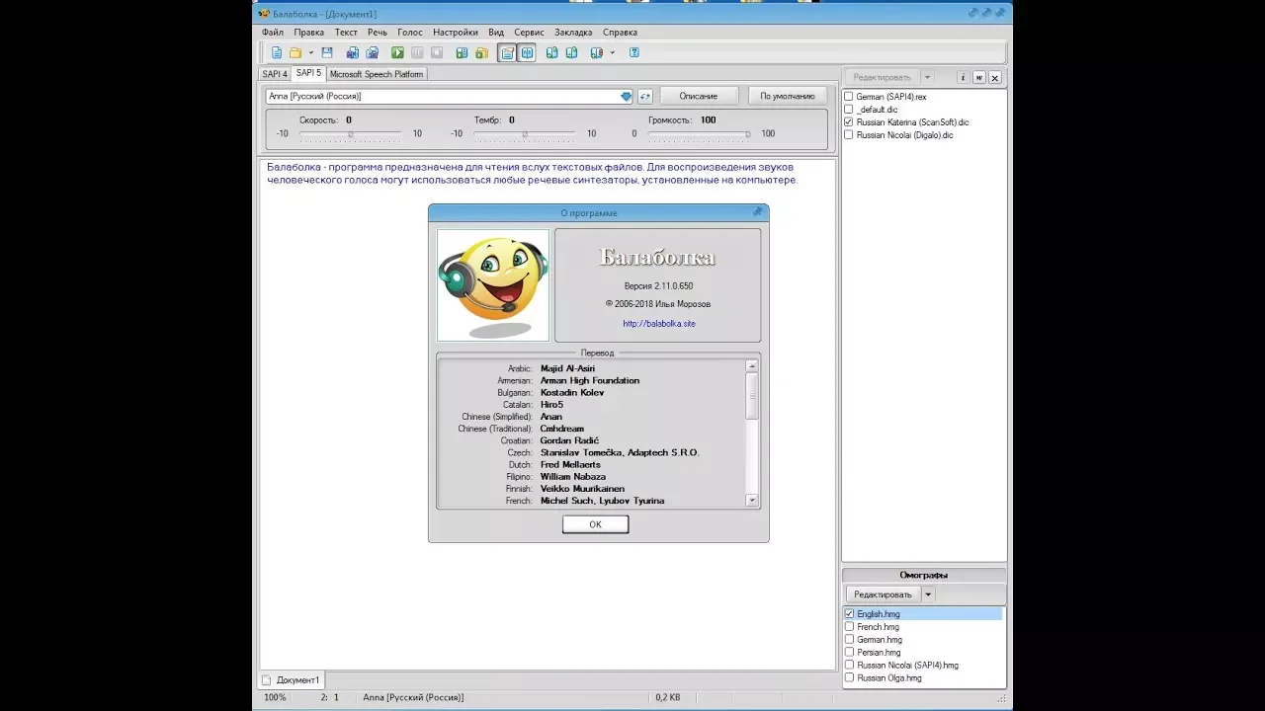This screenshot has width=1265, height=711.
Task: Click the green icon right after Stop
Action: pyautogui.click(x=462, y=53)
